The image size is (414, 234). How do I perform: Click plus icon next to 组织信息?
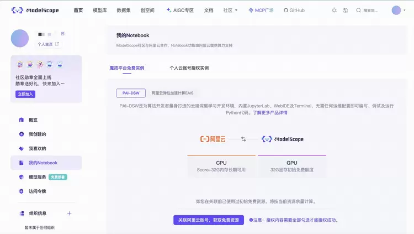[69, 213]
